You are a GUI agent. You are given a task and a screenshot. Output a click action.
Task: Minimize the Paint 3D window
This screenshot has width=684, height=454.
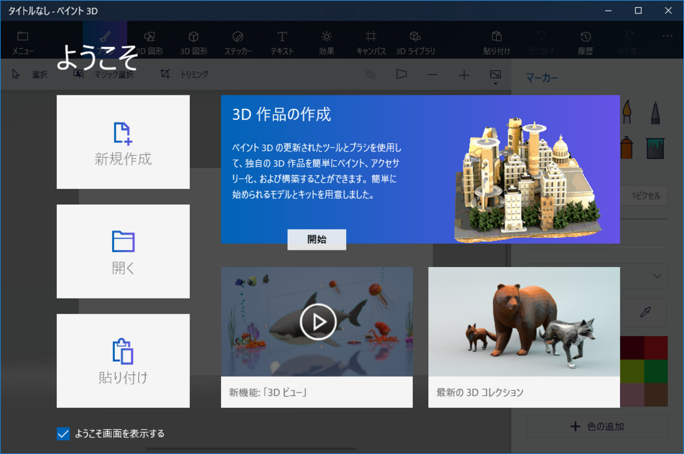(x=609, y=11)
